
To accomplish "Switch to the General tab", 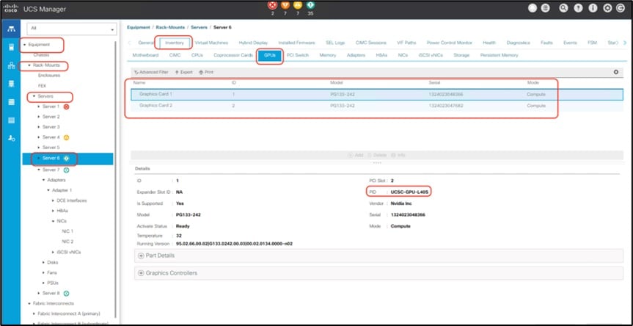I will tap(146, 43).
